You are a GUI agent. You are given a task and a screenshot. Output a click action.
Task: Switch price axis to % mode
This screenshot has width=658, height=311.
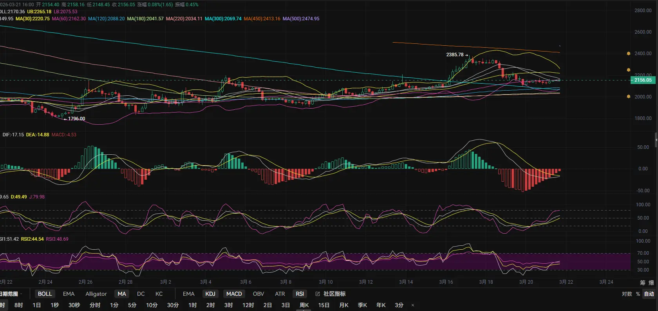[x=638, y=294]
